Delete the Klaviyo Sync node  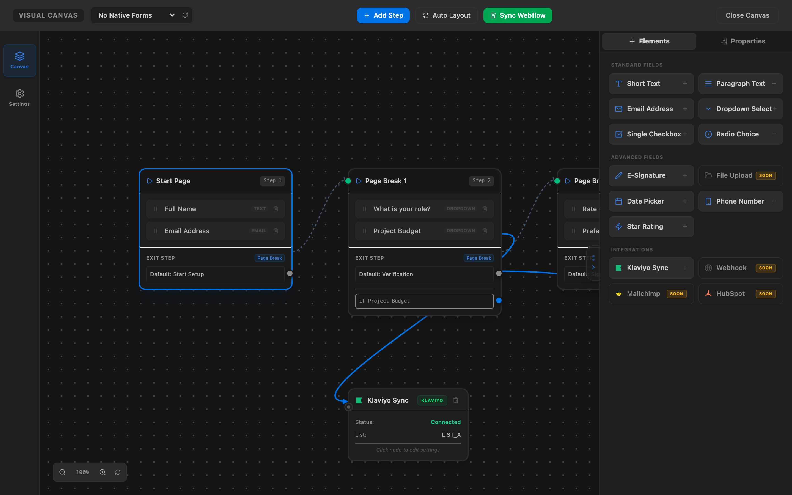pyautogui.click(x=456, y=400)
